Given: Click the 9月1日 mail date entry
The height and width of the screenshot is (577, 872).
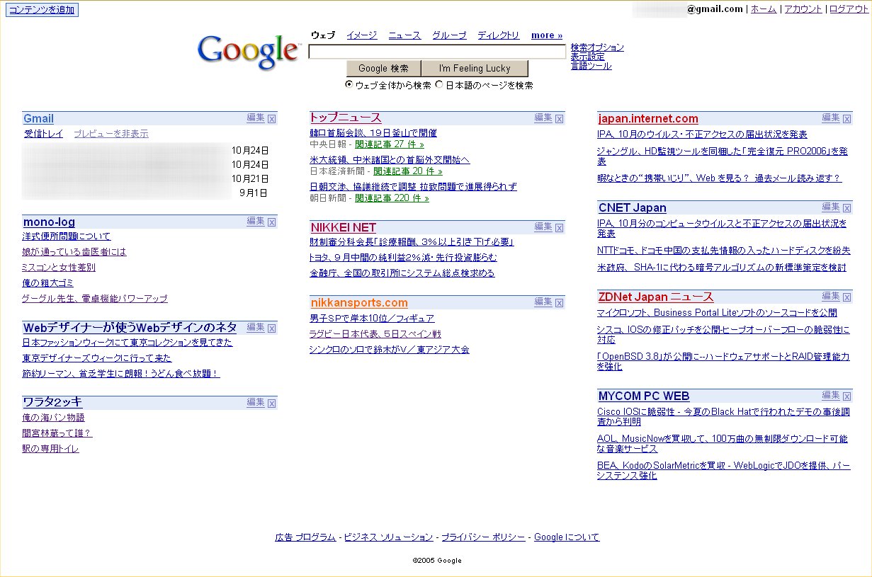Looking at the screenshot, I should (254, 193).
